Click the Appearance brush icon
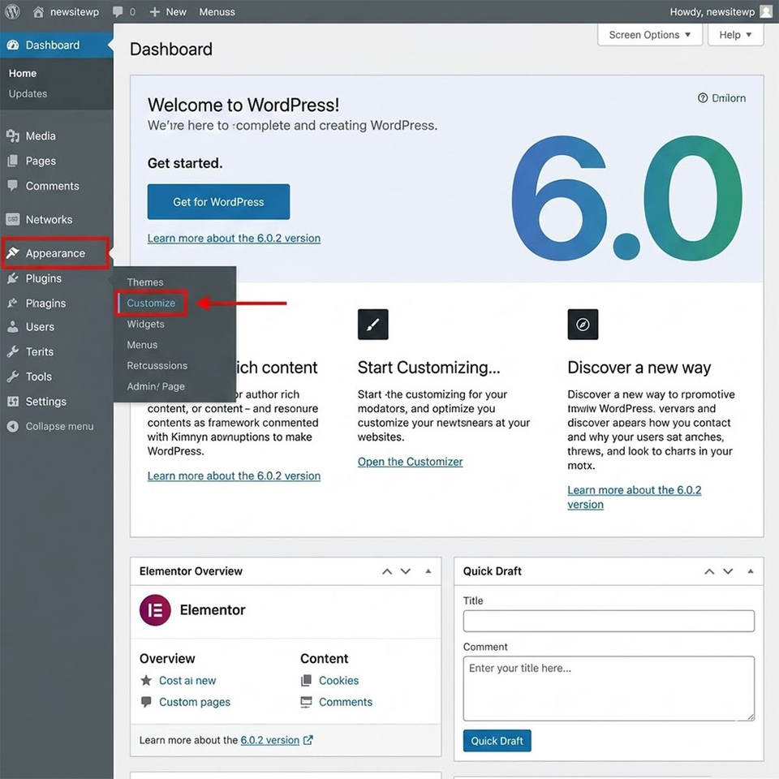 point(13,253)
